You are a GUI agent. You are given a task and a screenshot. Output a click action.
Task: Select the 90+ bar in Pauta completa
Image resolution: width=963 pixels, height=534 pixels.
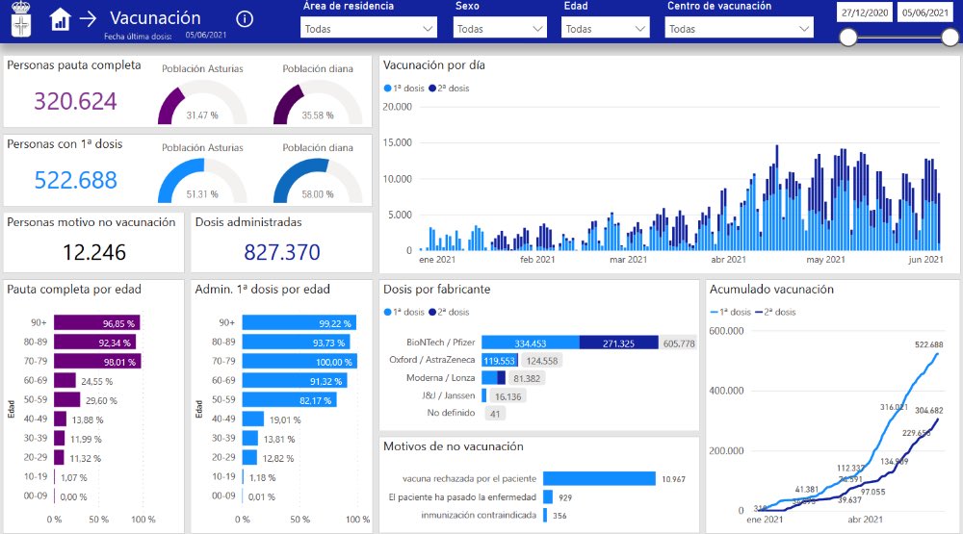tap(97, 323)
